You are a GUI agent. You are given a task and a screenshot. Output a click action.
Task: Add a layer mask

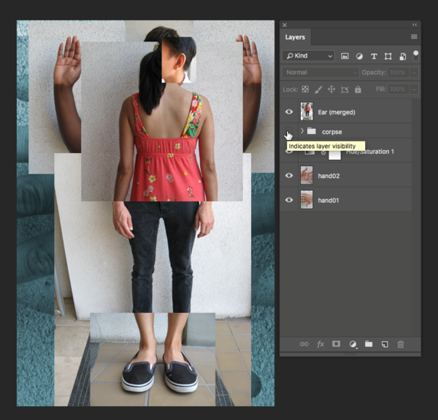(337, 344)
